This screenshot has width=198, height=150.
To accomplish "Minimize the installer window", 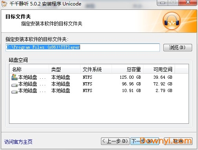I will click(x=163, y=2).
